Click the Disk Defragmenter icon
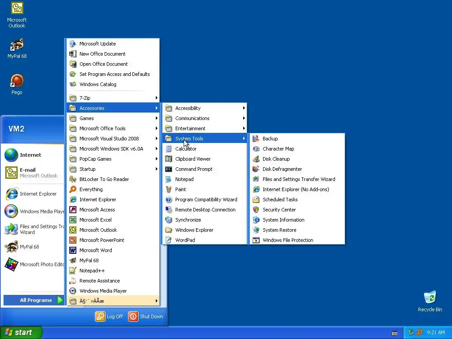 (256, 169)
